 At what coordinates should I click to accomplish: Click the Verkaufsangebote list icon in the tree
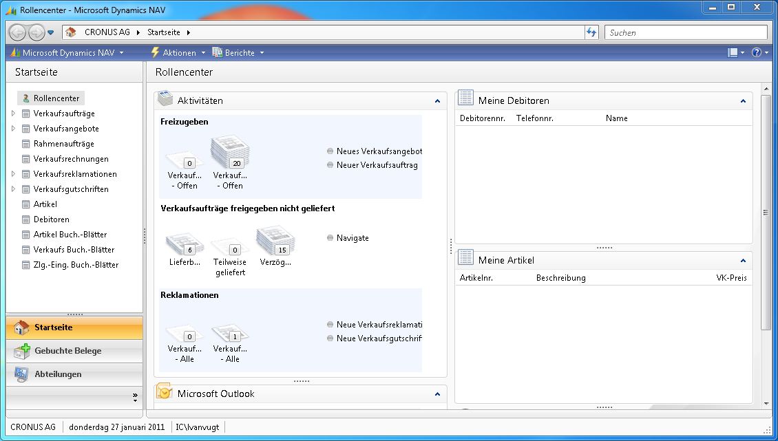[x=25, y=129]
